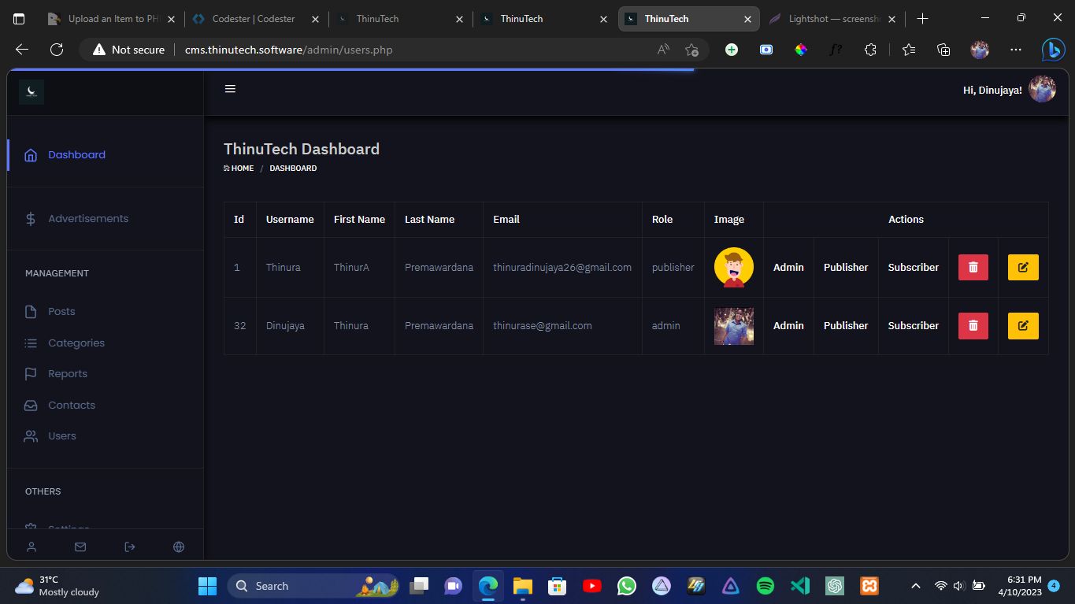Open new browser tab
1075x604 pixels.
(923, 18)
